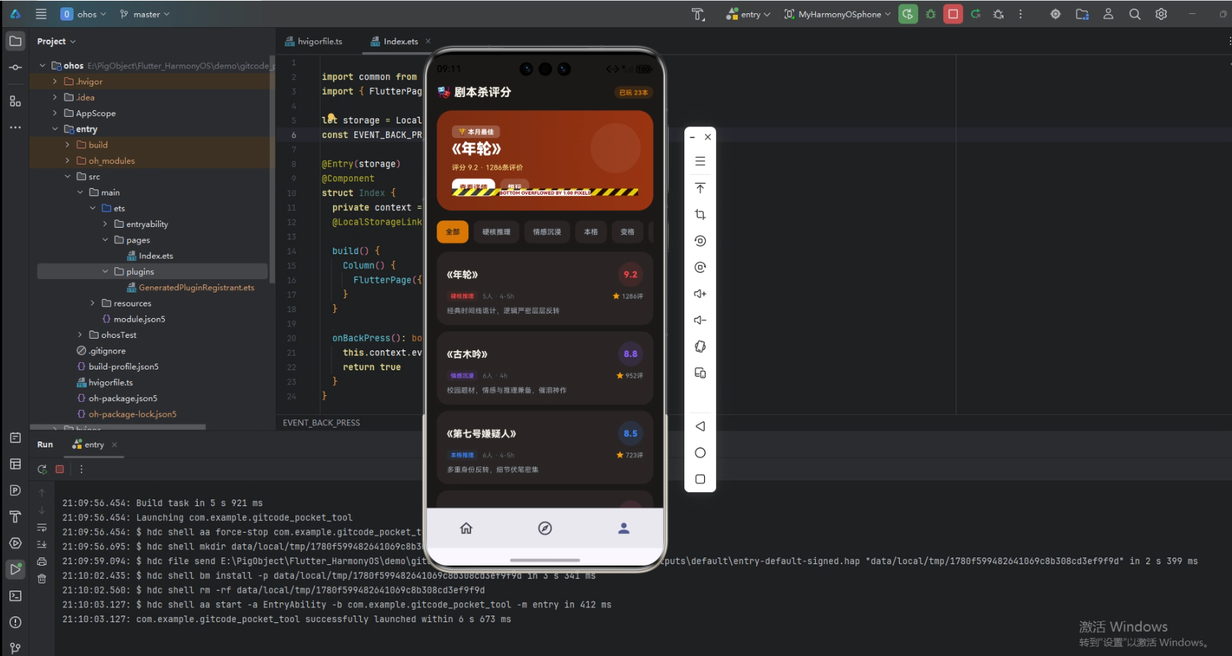
Task: Open 《年轮》 list card
Action: point(545,289)
